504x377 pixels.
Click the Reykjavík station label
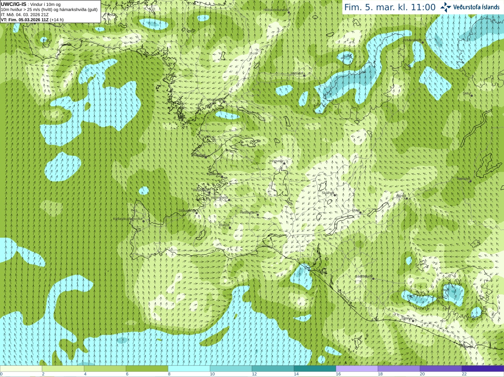coord(200,190)
